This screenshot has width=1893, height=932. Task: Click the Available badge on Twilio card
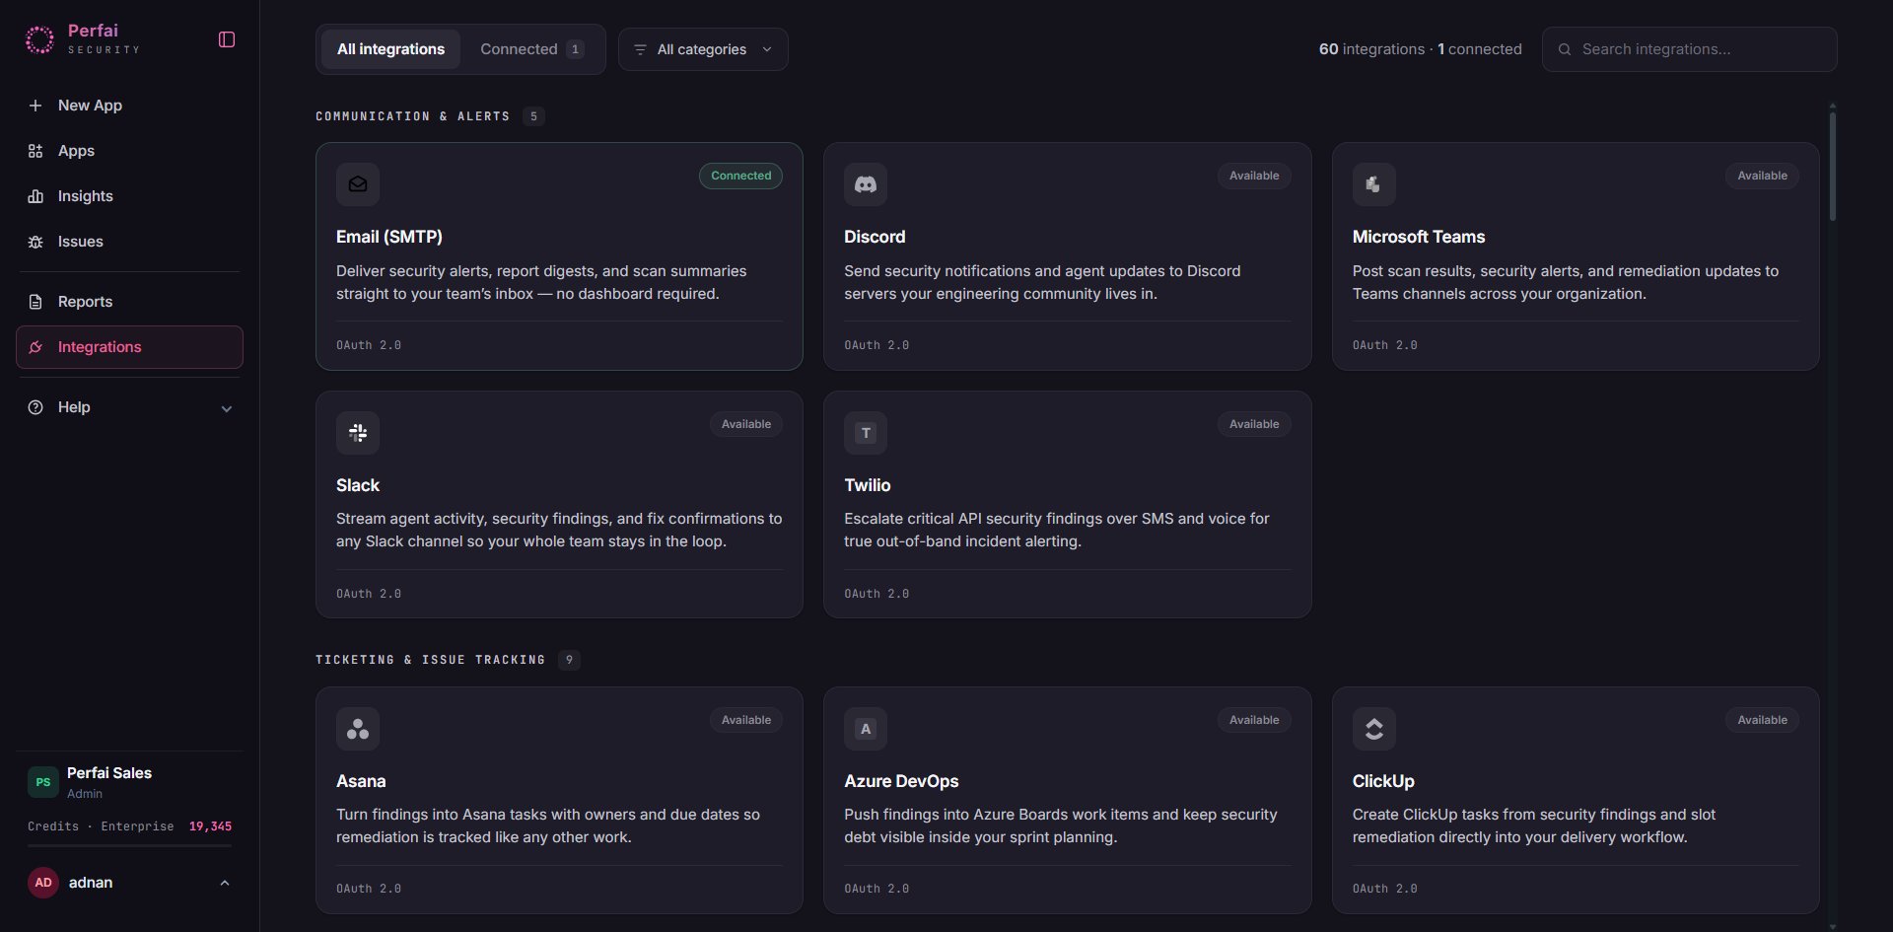coord(1254,424)
